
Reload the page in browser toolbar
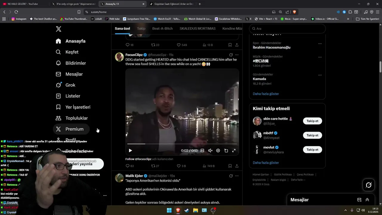tap(16, 12)
